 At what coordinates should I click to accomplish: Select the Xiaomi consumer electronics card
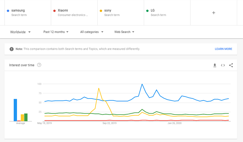(x=74, y=12)
